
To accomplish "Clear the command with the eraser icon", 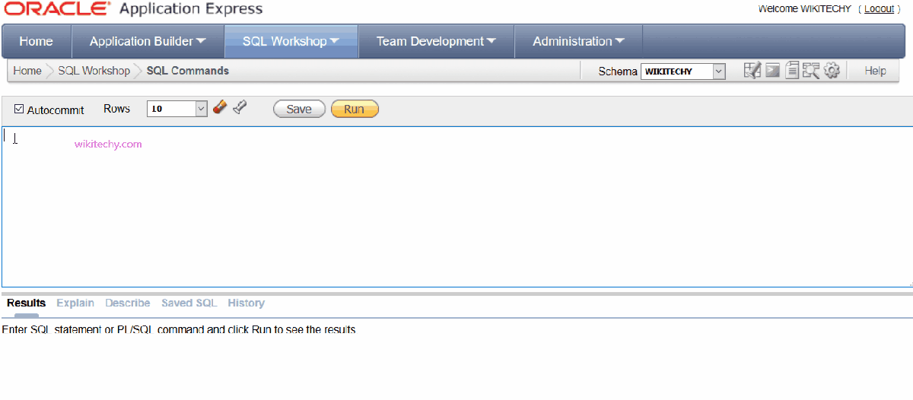I will [220, 107].
